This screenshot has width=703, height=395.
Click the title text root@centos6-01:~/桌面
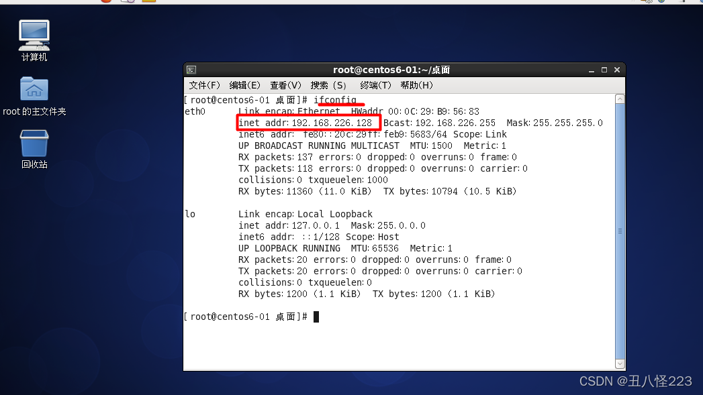391,70
